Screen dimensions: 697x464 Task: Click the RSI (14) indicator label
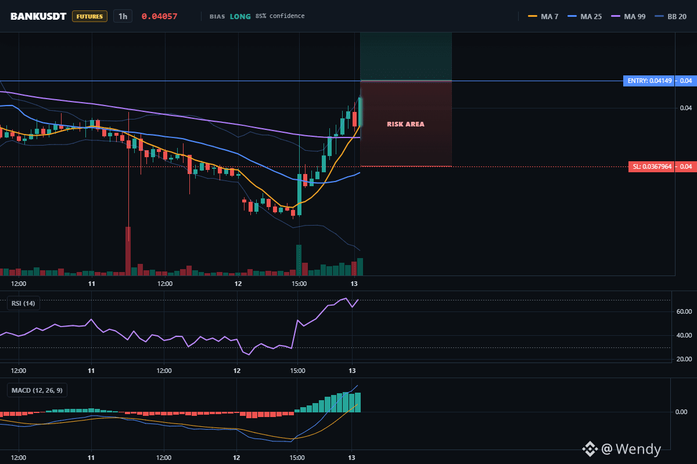[23, 303]
